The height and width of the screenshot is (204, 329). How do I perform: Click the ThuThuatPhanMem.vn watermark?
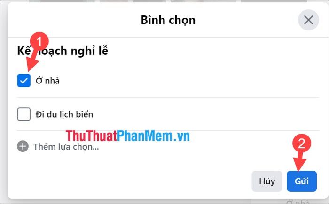click(x=127, y=136)
